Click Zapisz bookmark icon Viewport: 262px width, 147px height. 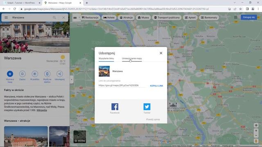click(x=22, y=74)
